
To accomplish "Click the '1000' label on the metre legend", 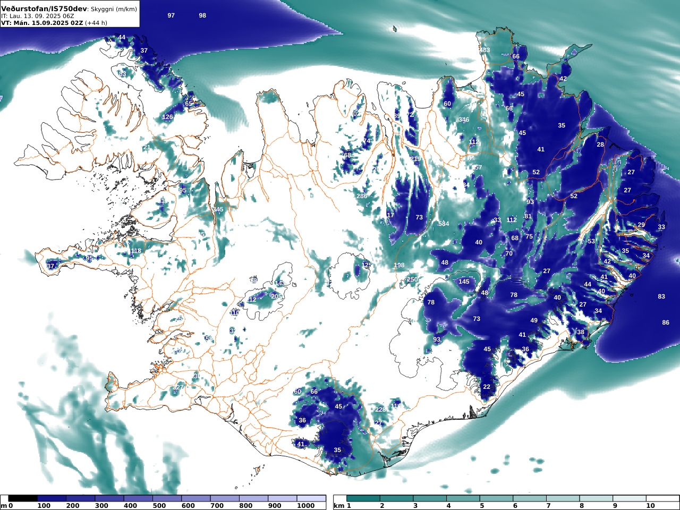I will click(305, 506).
